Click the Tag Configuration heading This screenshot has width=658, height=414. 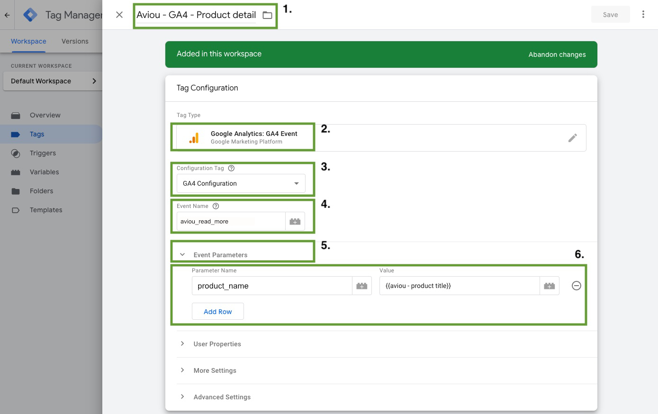(x=207, y=88)
